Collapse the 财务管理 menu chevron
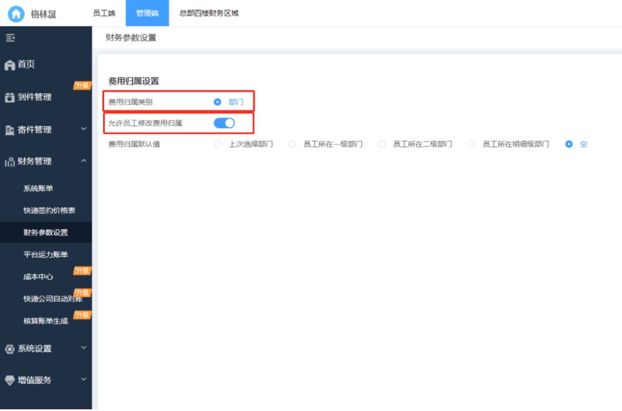 pos(84,161)
